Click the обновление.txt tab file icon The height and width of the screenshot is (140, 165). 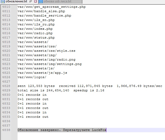coord(3,1)
